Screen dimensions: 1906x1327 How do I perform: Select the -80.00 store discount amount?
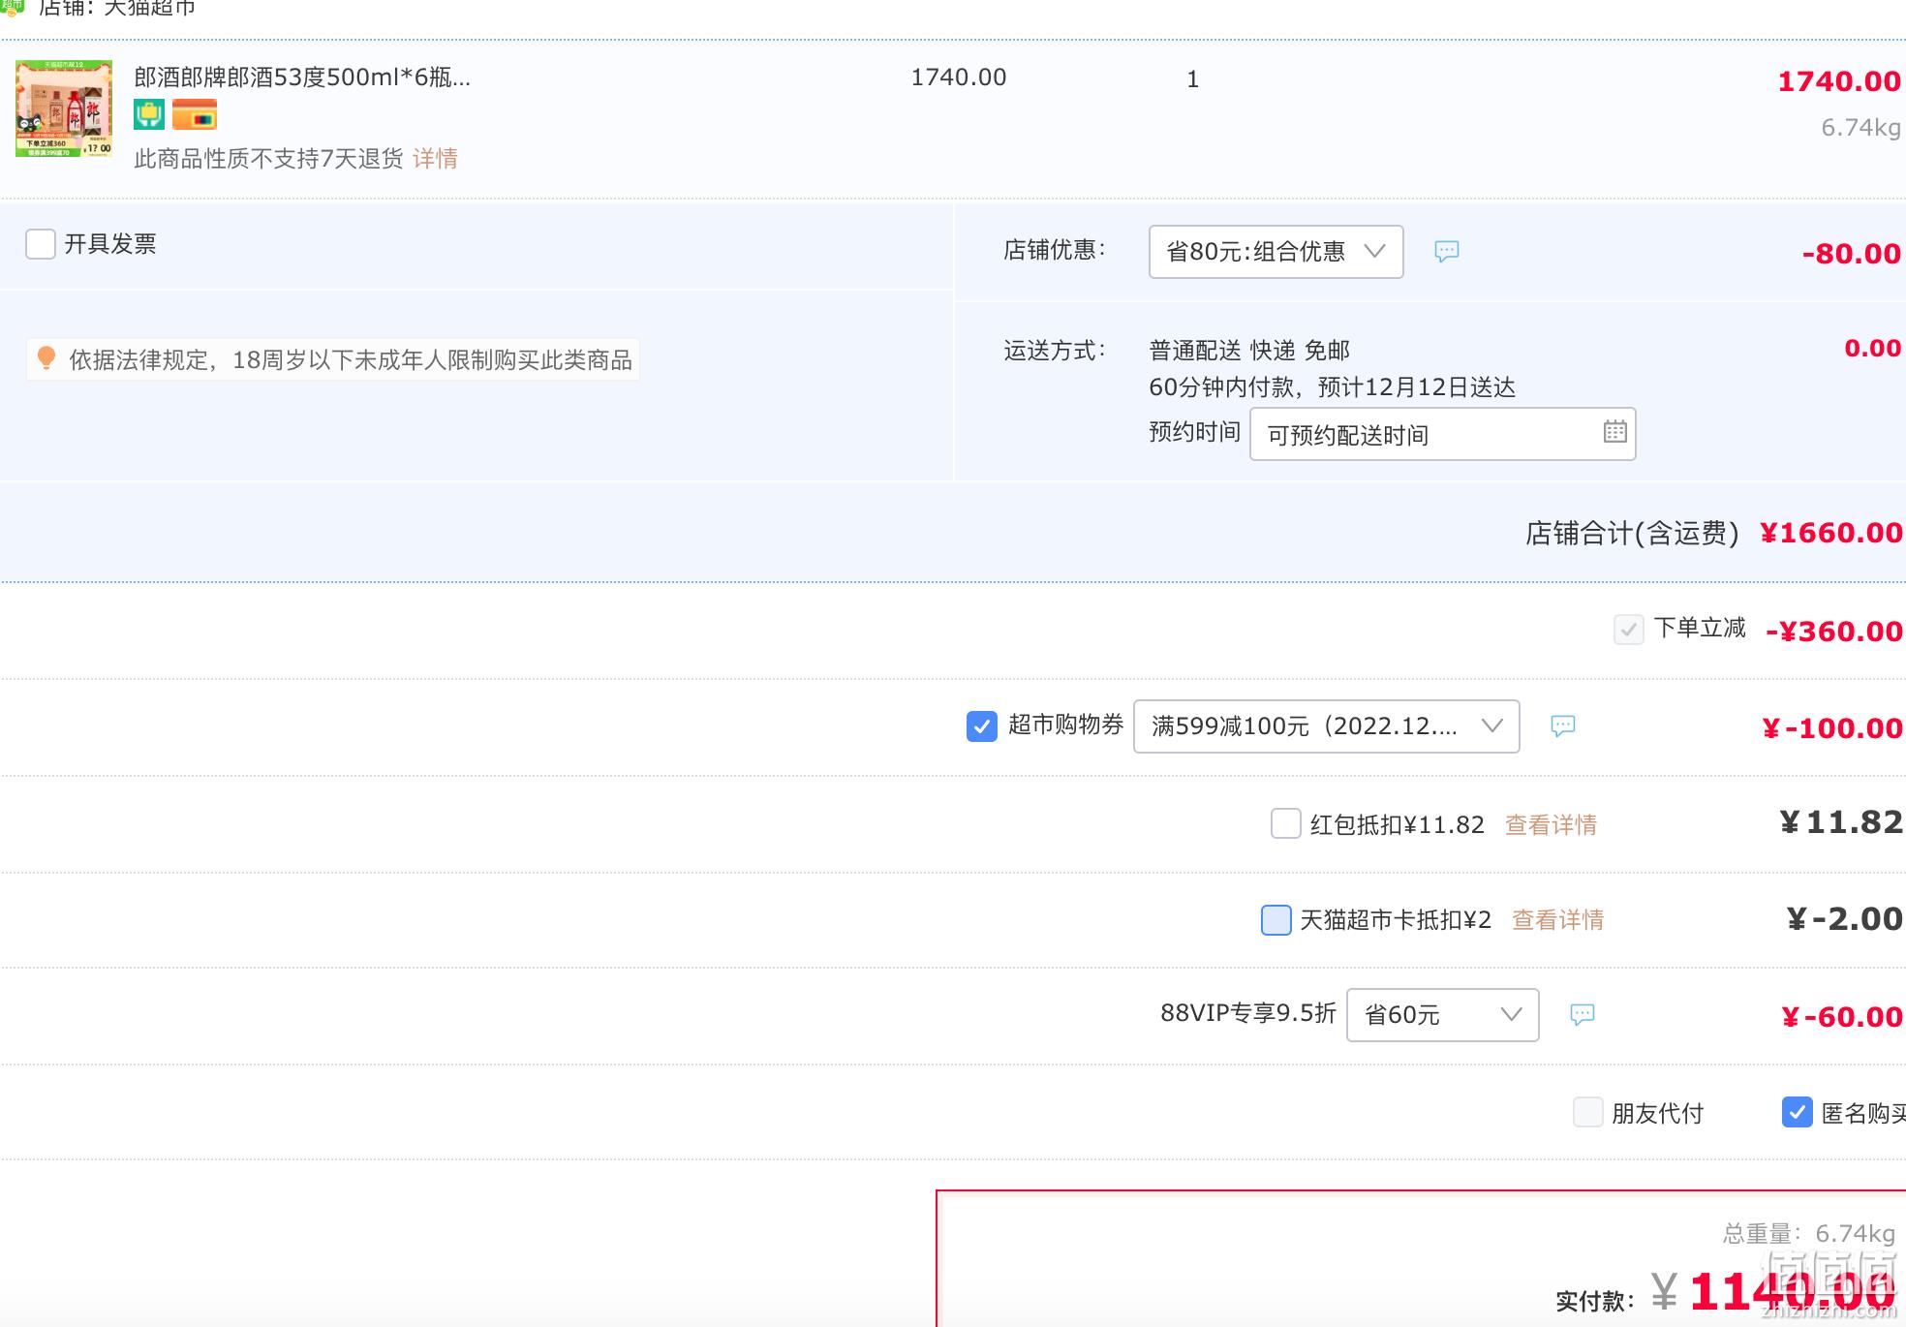click(x=1851, y=254)
